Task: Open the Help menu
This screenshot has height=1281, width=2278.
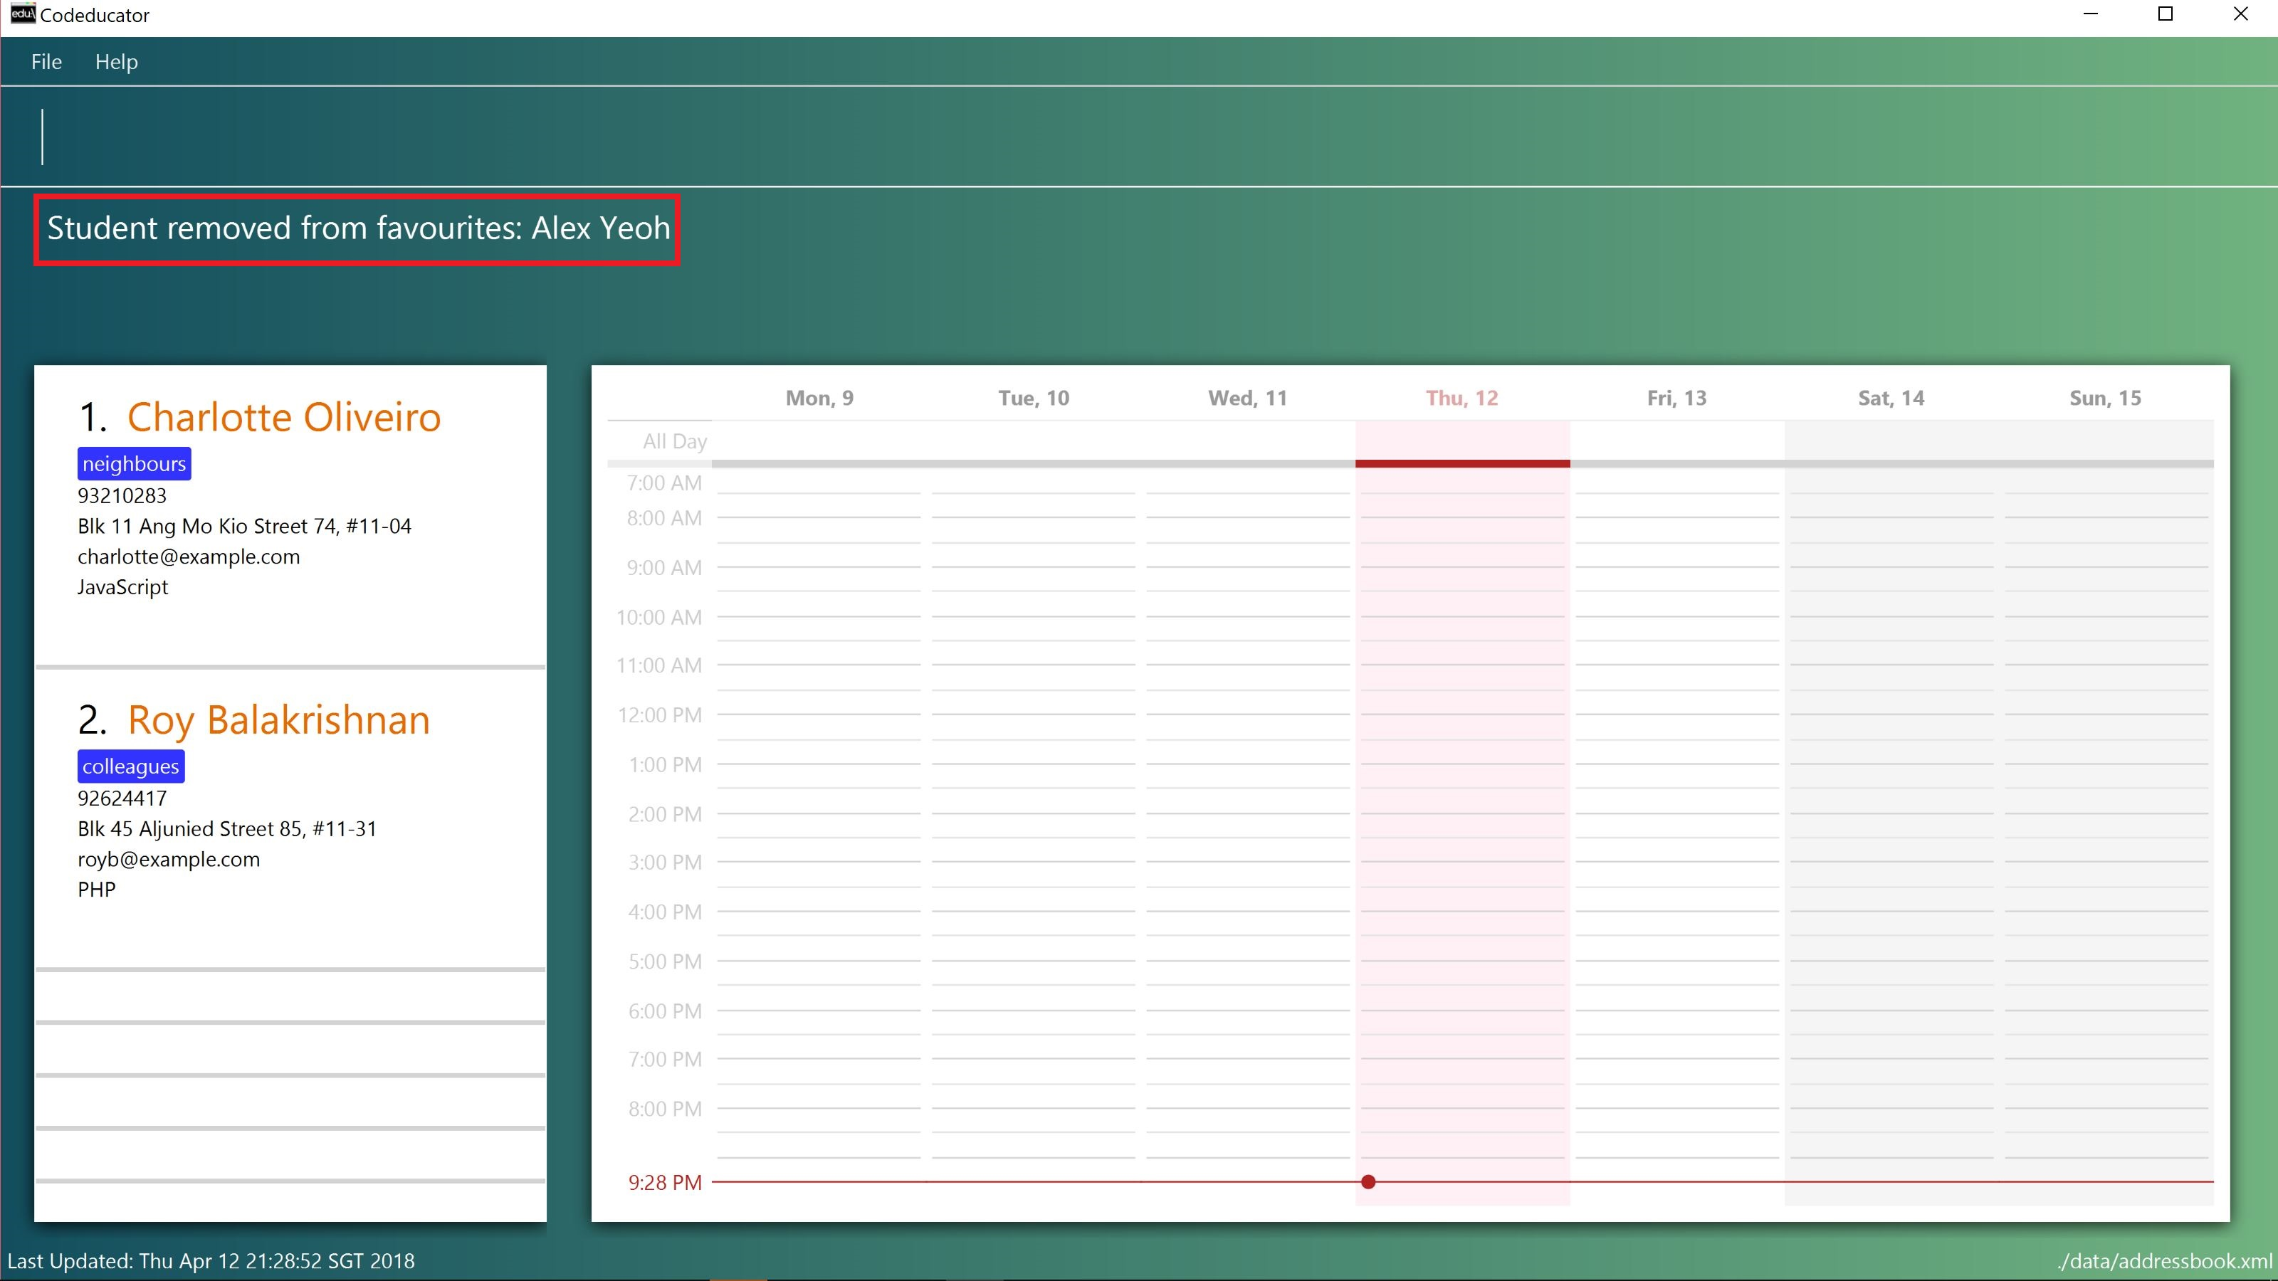Action: point(117,62)
